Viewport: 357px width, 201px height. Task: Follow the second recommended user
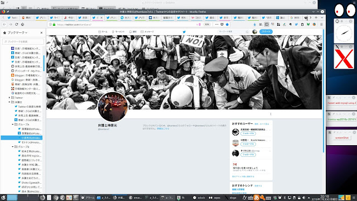248,144
